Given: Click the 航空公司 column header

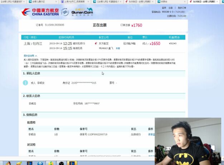Looking at the screenshot, I should click(x=104, y=37).
